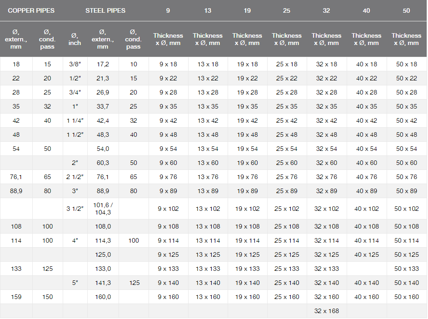Click the STEEL PIPES header cell
This screenshot has height=319, width=428.
pos(105,10)
